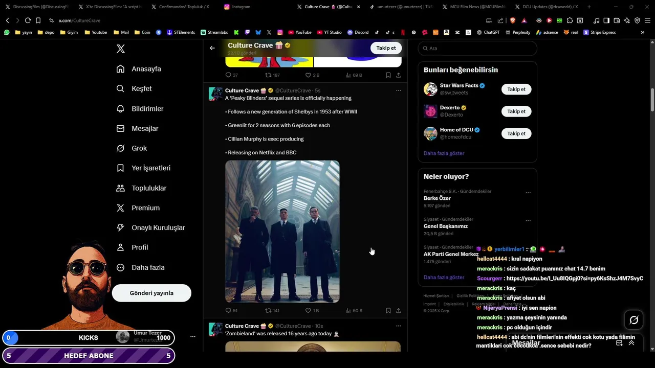Follow Culture Crave with header Takip et

(x=386, y=48)
